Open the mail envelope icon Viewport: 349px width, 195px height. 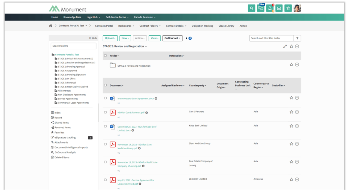[279, 8]
